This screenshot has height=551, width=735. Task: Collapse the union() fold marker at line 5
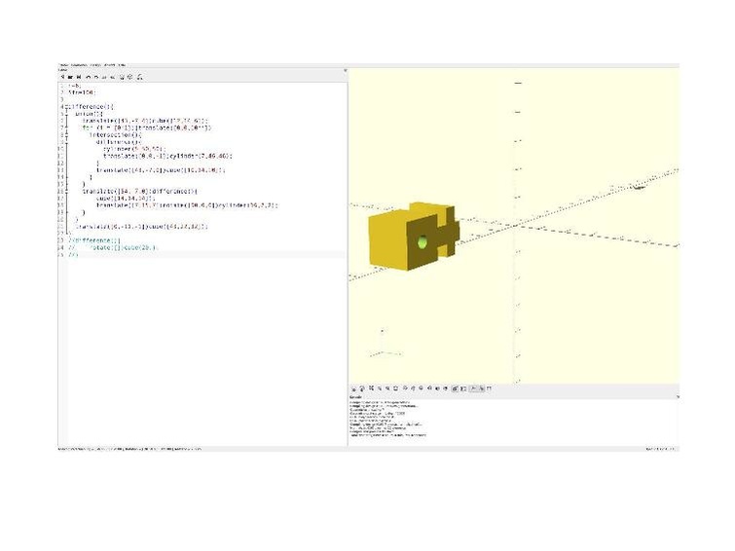64,113
